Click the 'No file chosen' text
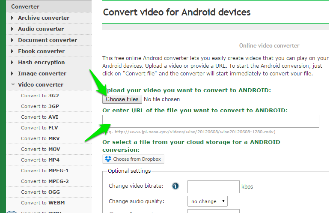Image resolution: width=330 pixels, height=213 pixels. (162, 99)
